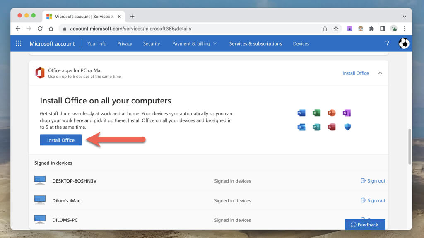Viewport: 424px width, 238px height.
Task: Click 'Install Office on all your computers' heading
Action: (106, 101)
